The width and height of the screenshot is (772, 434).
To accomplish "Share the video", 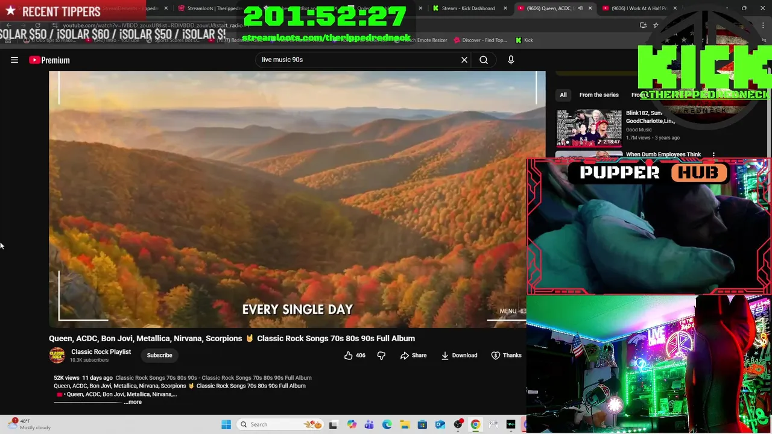I will point(413,356).
